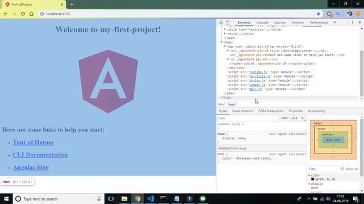
Task: Select html in the breadcrumb bar
Action: (221, 104)
